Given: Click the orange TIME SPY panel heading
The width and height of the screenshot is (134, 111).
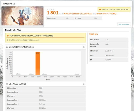Looking at the screenshot, I should pyautogui.click(x=94, y=34).
